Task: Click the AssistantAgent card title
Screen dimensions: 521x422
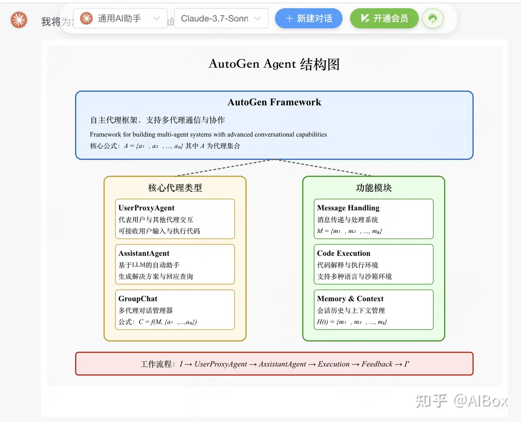Action: [144, 254]
